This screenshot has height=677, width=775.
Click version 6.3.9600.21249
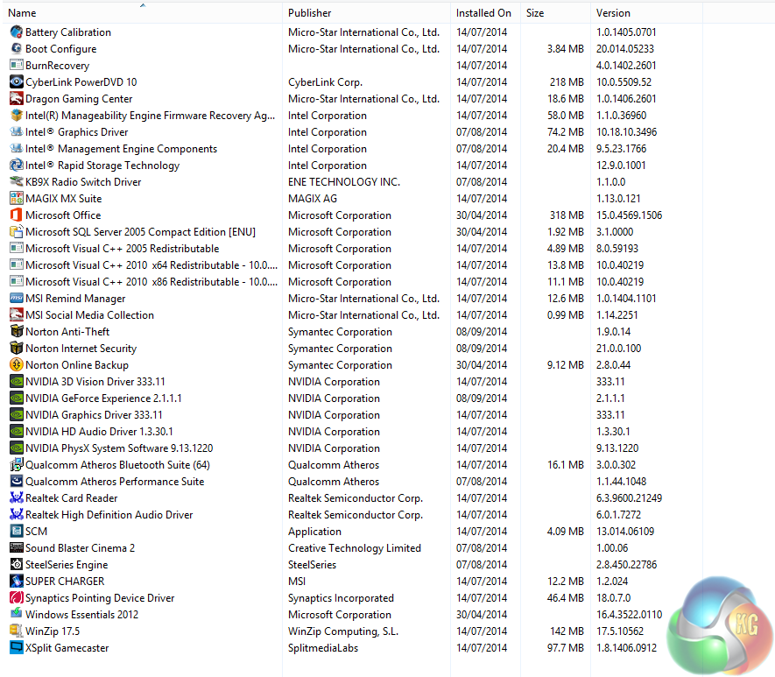click(x=629, y=498)
